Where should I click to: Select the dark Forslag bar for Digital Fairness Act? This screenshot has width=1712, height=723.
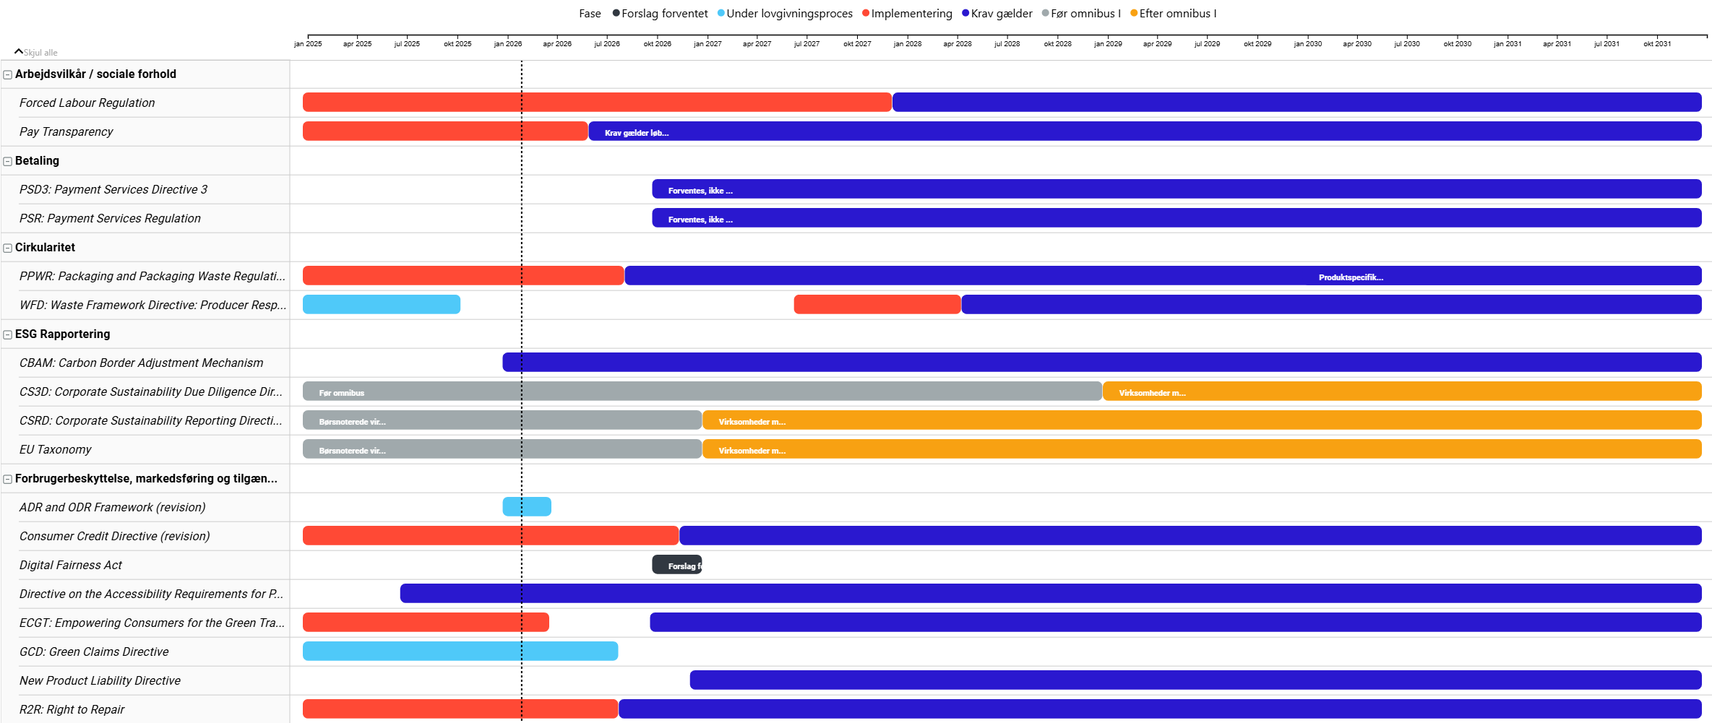pos(676,565)
